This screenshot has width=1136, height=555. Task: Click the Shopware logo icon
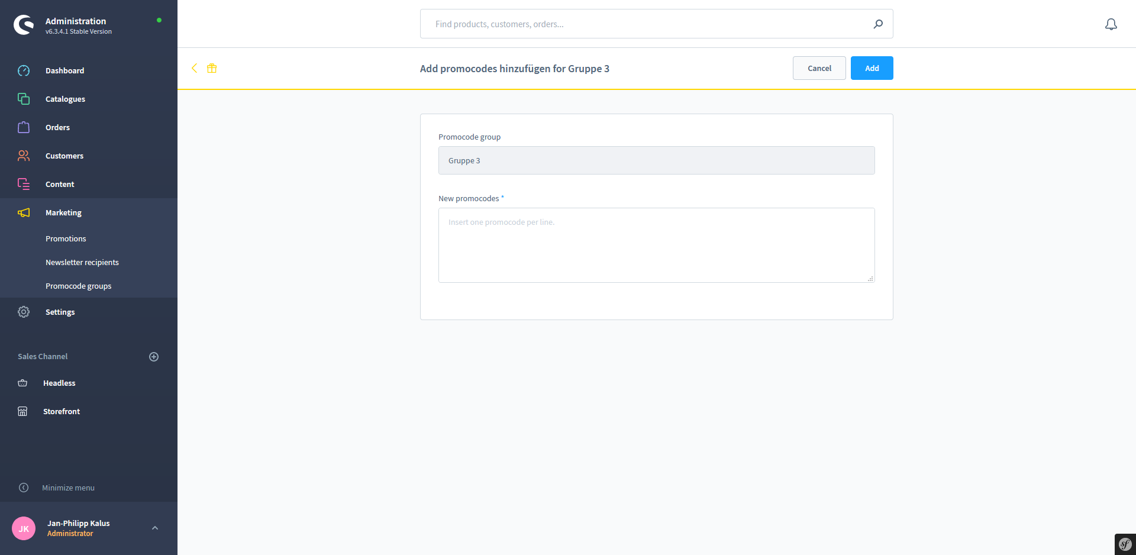[x=24, y=25]
